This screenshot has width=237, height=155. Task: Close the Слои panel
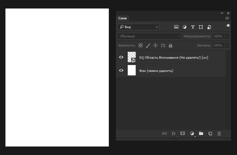pyautogui.click(x=228, y=13)
